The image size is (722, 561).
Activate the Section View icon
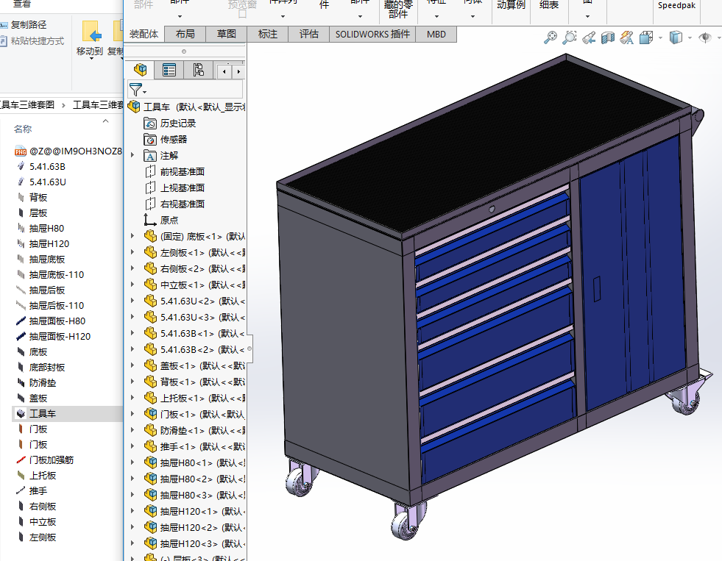608,37
